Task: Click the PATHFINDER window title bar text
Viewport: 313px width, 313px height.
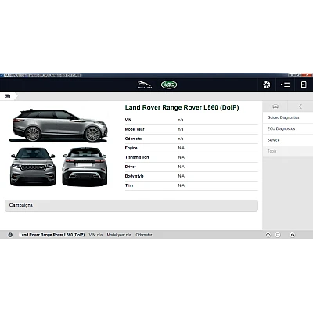Action: pyautogui.click(x=42, y=75)
